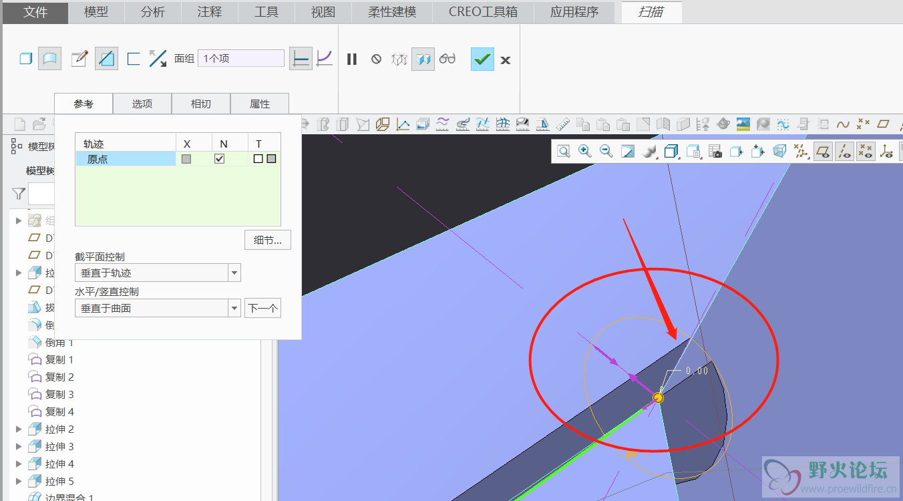903x501 pixels.
Task: Open the 水平/竖直控制 dropdown
Action: pyautogui.click(x=158, y=308)
